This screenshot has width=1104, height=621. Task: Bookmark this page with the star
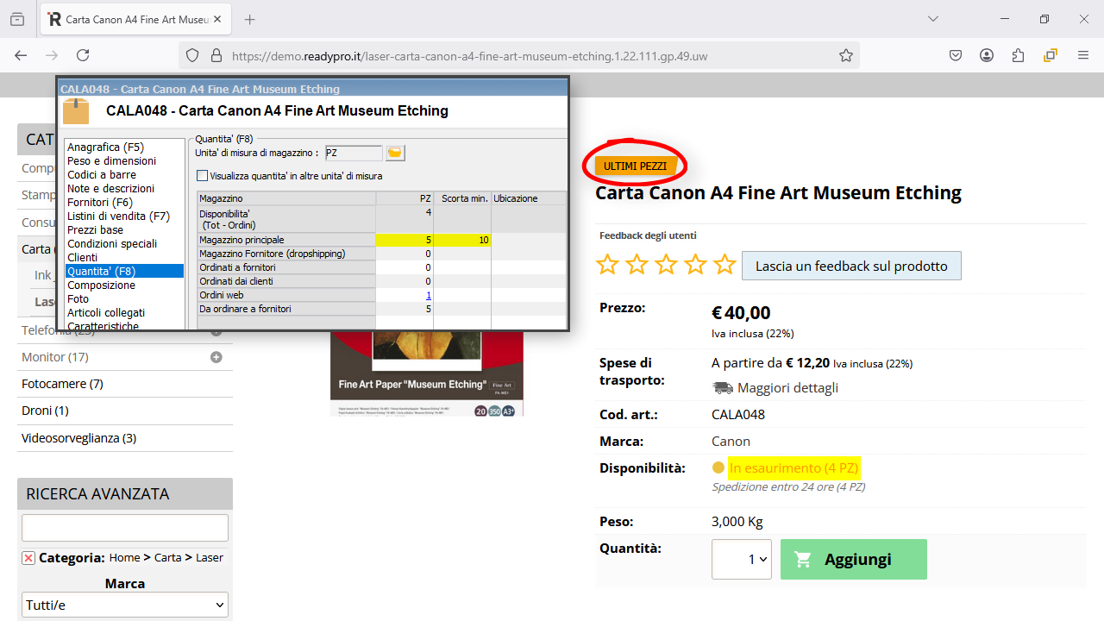(x=846, y=55)
